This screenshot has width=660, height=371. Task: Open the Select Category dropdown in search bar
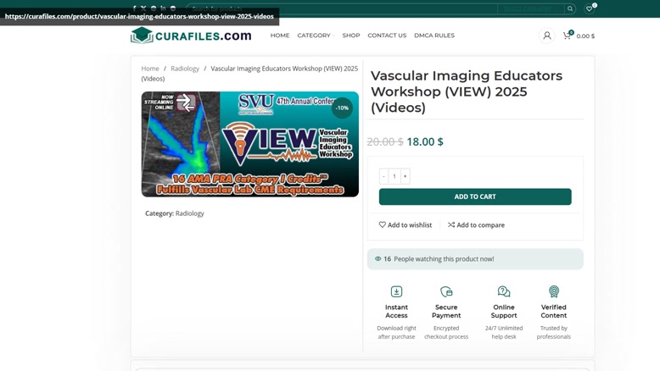pyautogui.click(x=530, y=8)
